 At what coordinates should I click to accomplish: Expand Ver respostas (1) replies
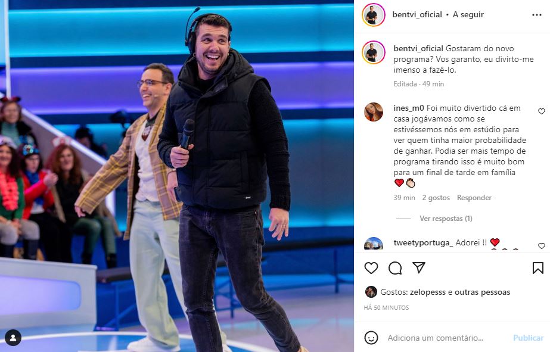pos(446,219)
